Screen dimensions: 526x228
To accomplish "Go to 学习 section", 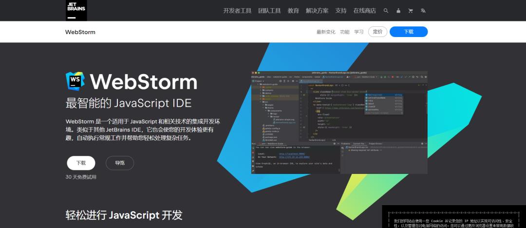I will (x=359, y=32).
